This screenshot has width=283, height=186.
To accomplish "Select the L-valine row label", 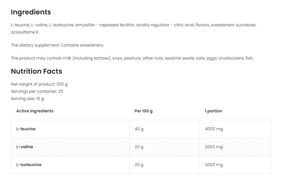I will [x=25, y=147].
